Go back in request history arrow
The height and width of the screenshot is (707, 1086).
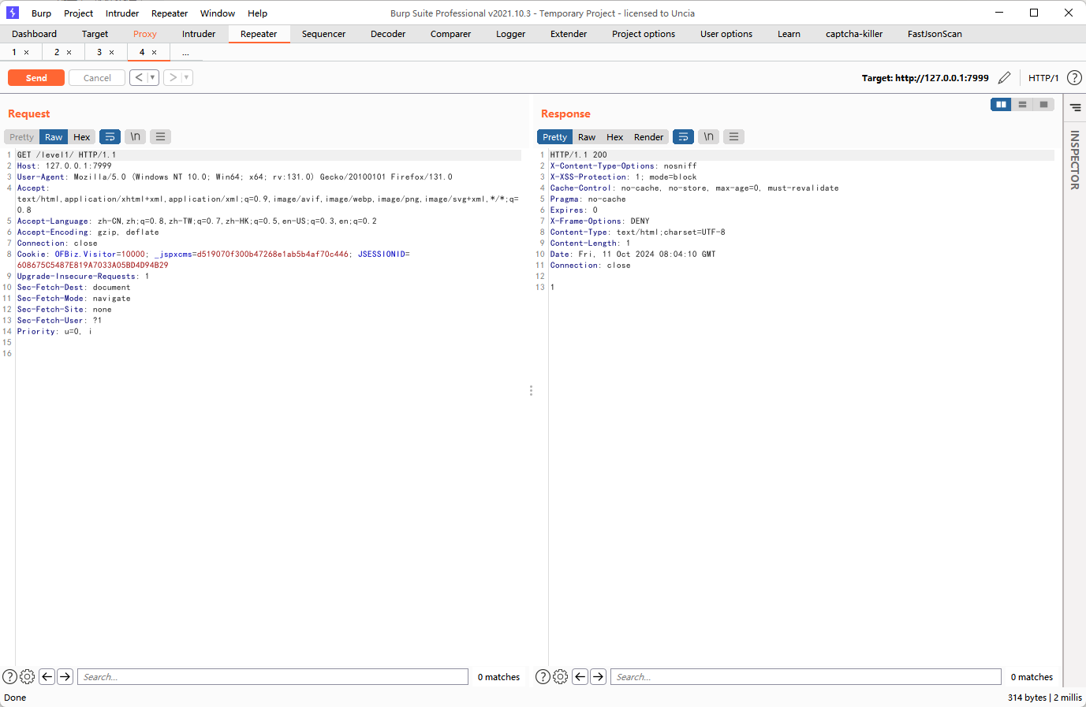pyautogui.click(x=139, y=77)
